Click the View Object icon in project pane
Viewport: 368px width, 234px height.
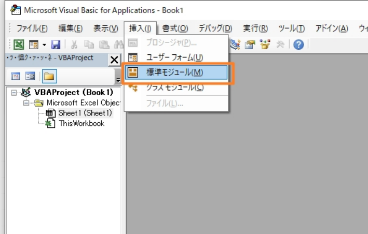[30, 76]
